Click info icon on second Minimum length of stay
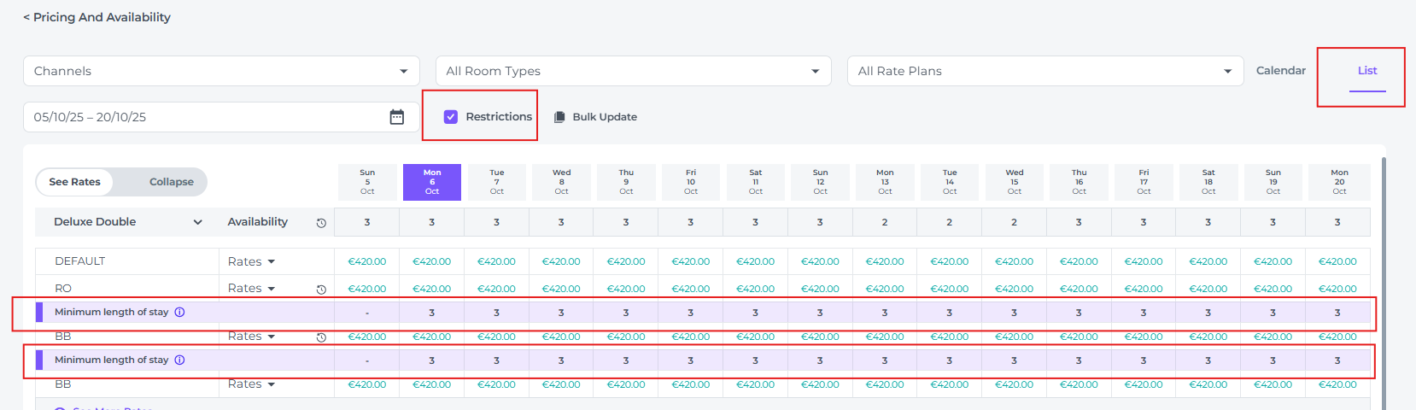Viewport: 1416px width, 410px height. pyautogui.click(x=179, y=360)
